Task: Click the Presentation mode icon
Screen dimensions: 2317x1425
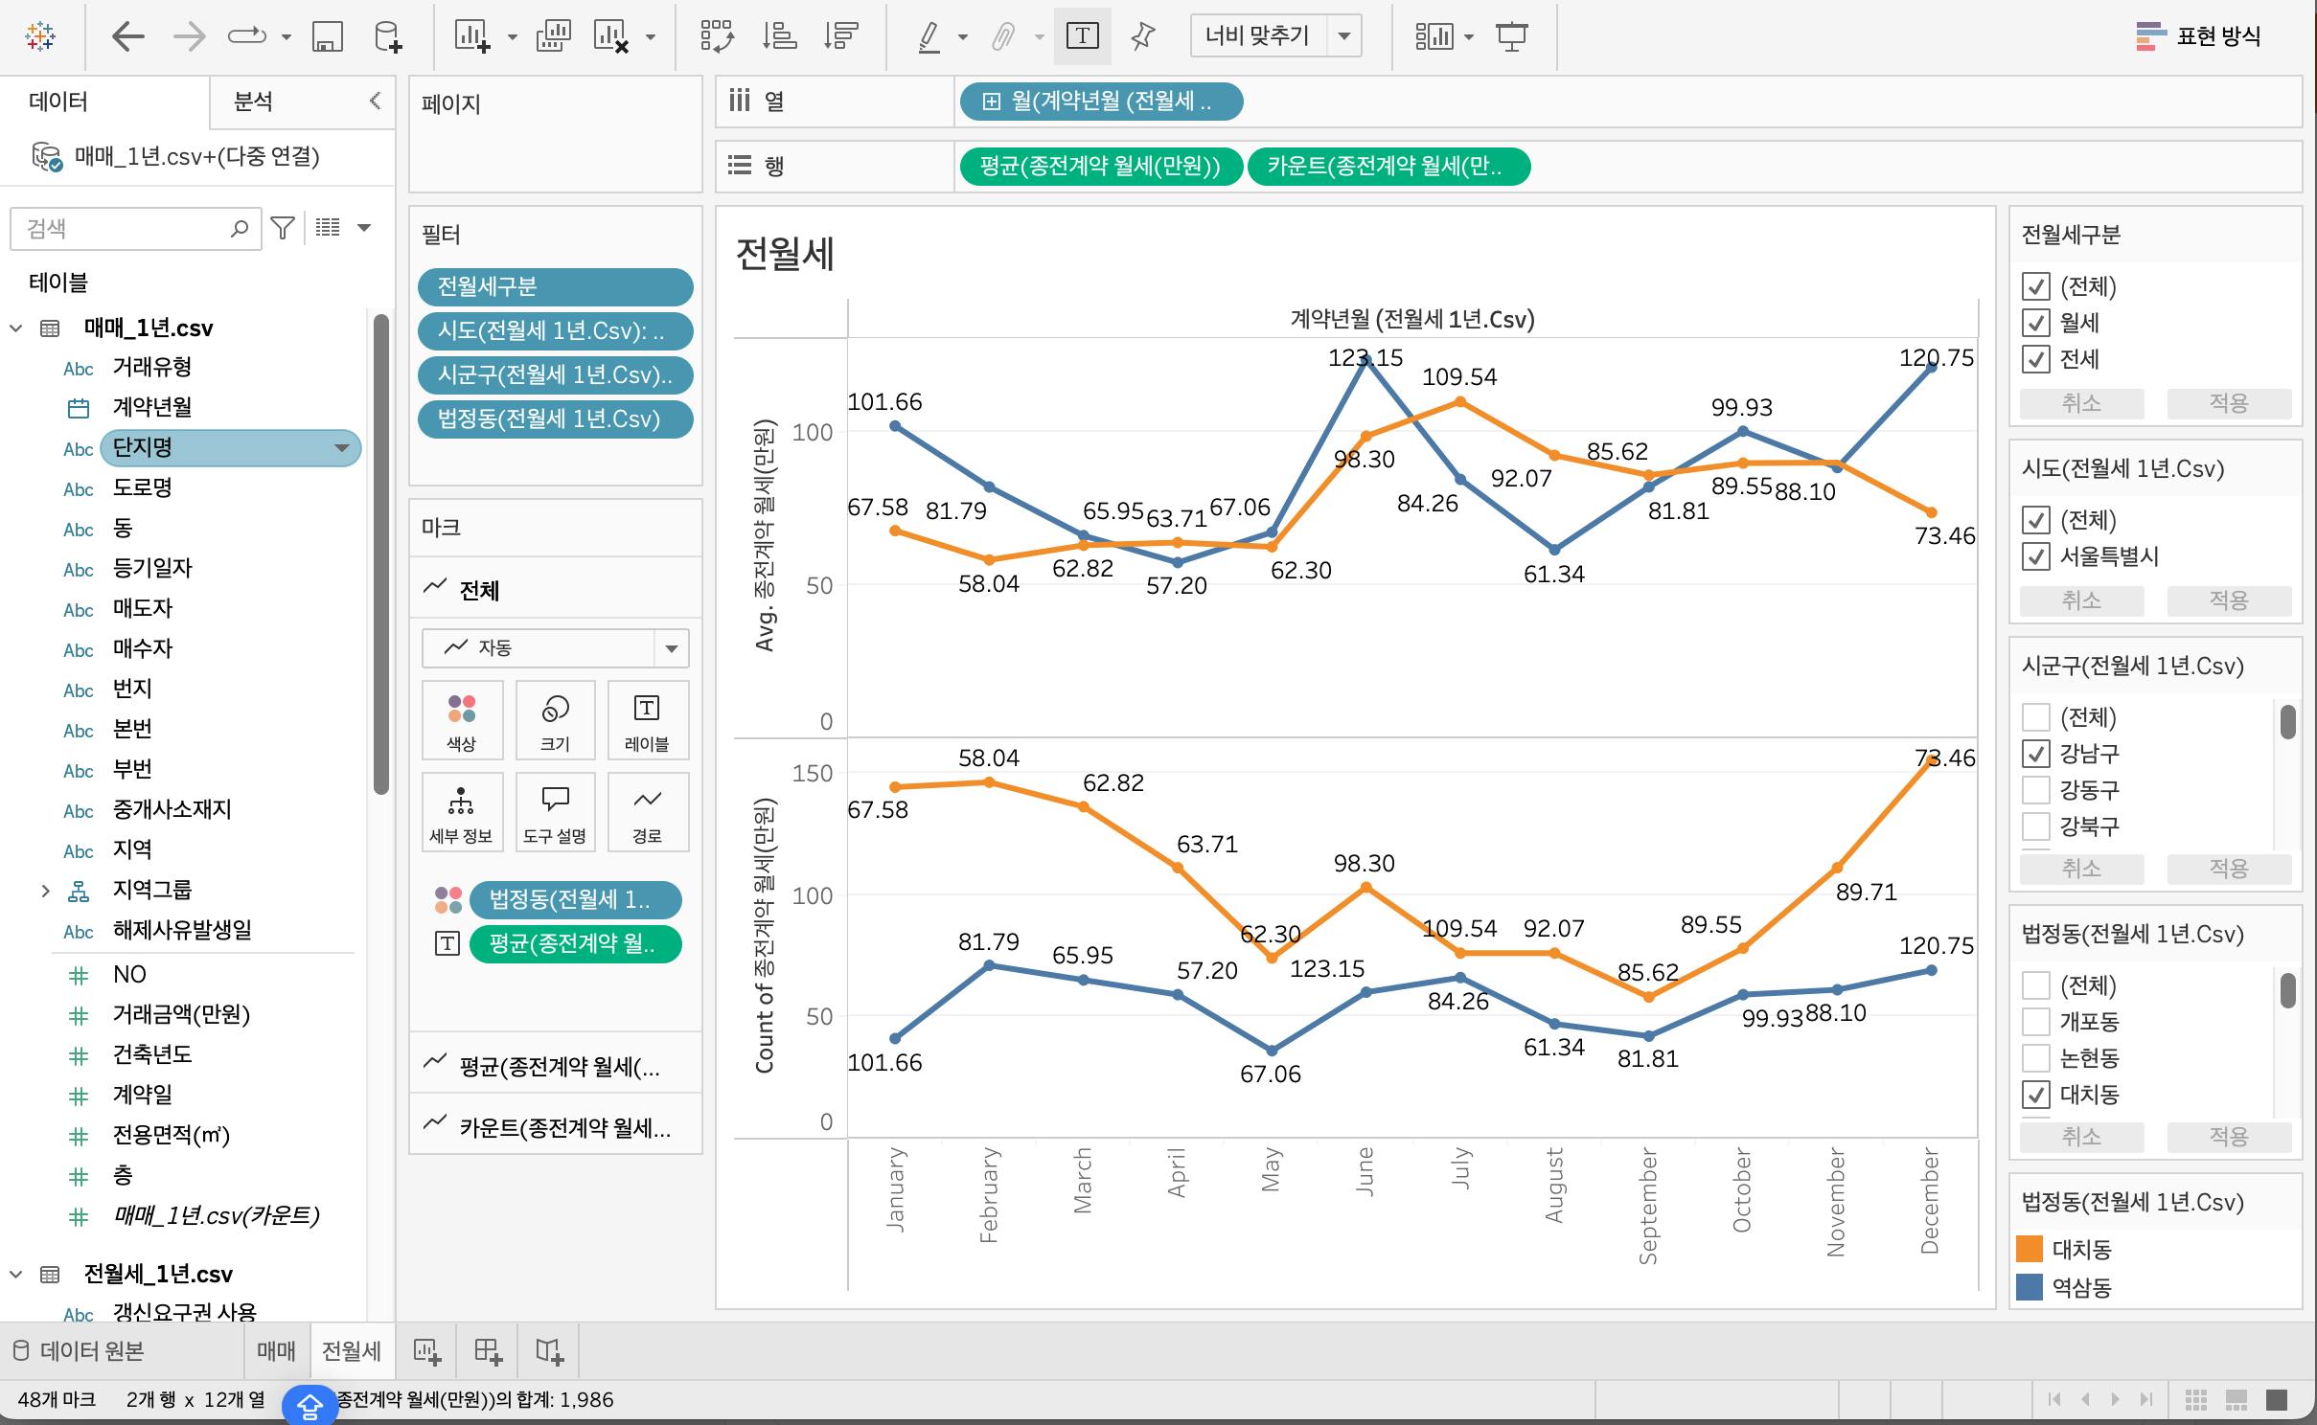Action: tap(1511, 37)
